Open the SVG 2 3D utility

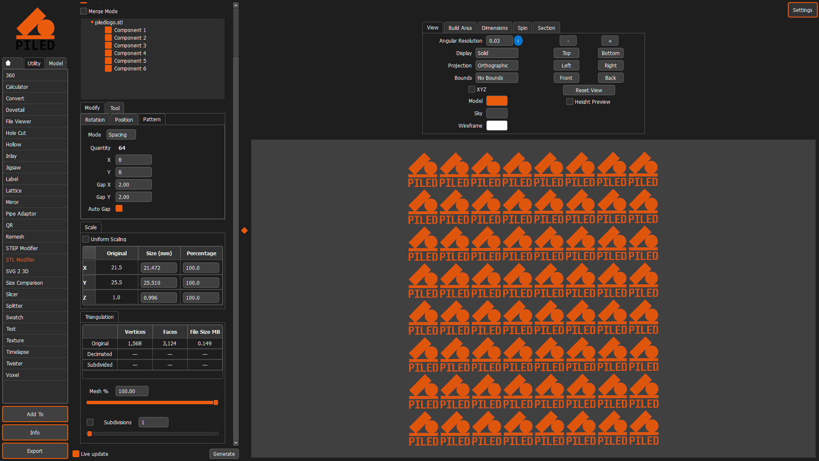point(35,271)
